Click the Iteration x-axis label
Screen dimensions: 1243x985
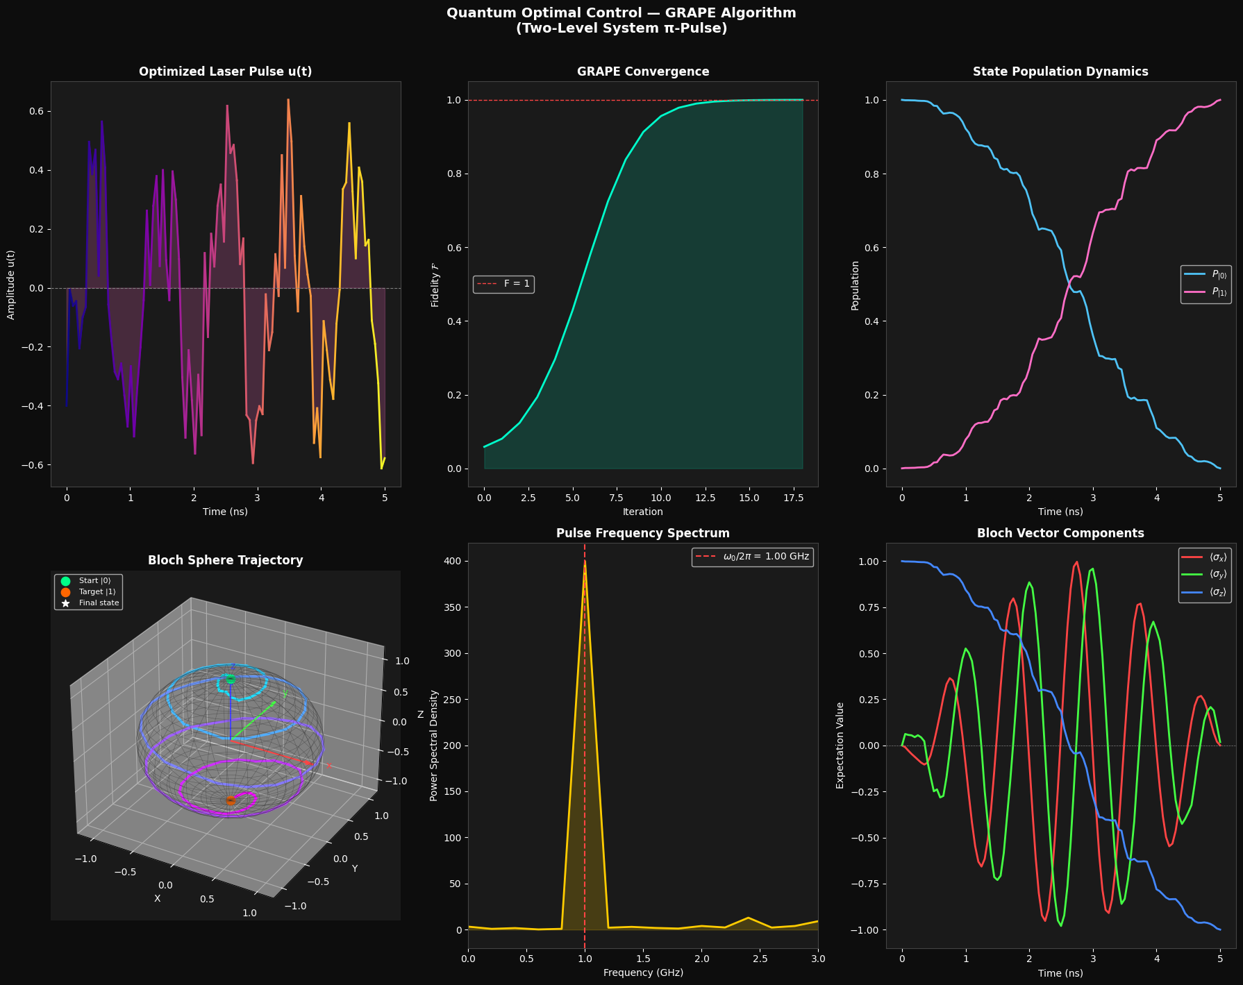643,512
